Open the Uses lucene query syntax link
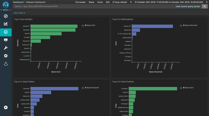The width and height of the screenshot is (209, 116). [188, 6]
